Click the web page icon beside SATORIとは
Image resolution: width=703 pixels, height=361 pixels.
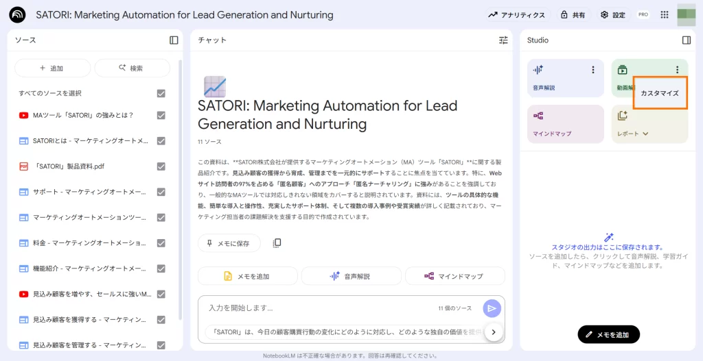click(24, 141)
